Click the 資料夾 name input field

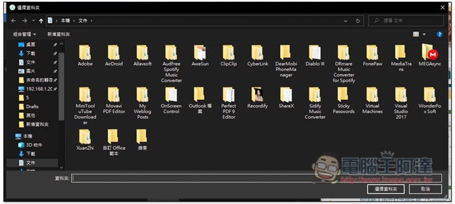[x=257, y=178]
